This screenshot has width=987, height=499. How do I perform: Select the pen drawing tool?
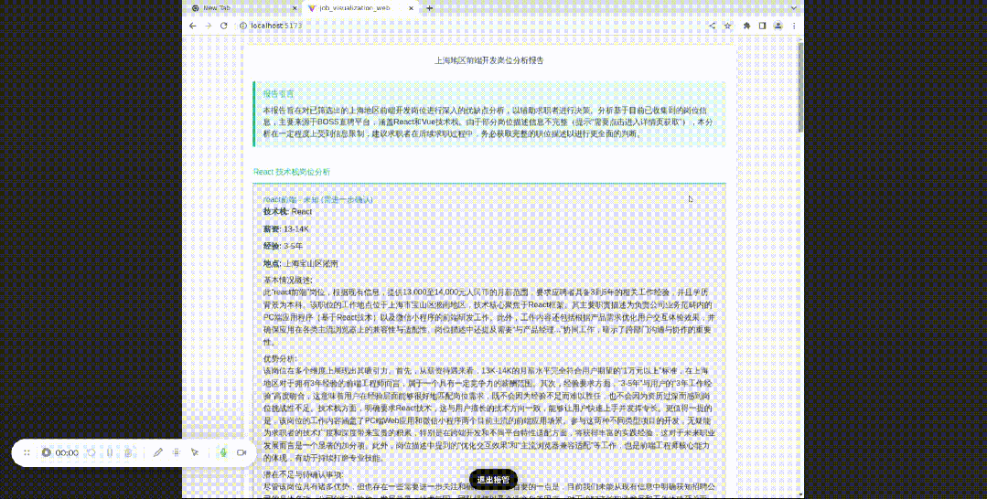pos(158,452)
